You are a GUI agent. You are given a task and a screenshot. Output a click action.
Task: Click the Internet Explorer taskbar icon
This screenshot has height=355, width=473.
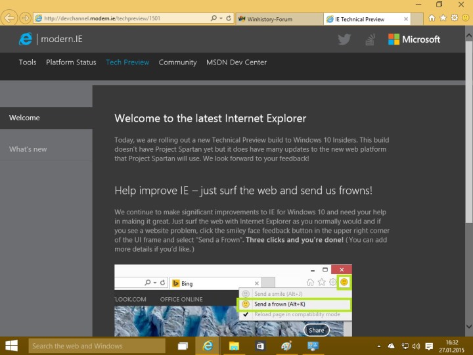coord(208,346)
